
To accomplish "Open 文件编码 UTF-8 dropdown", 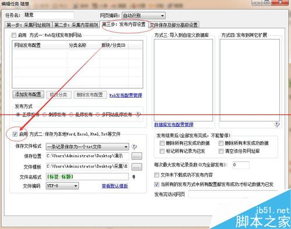I will (x=62, y=186).
